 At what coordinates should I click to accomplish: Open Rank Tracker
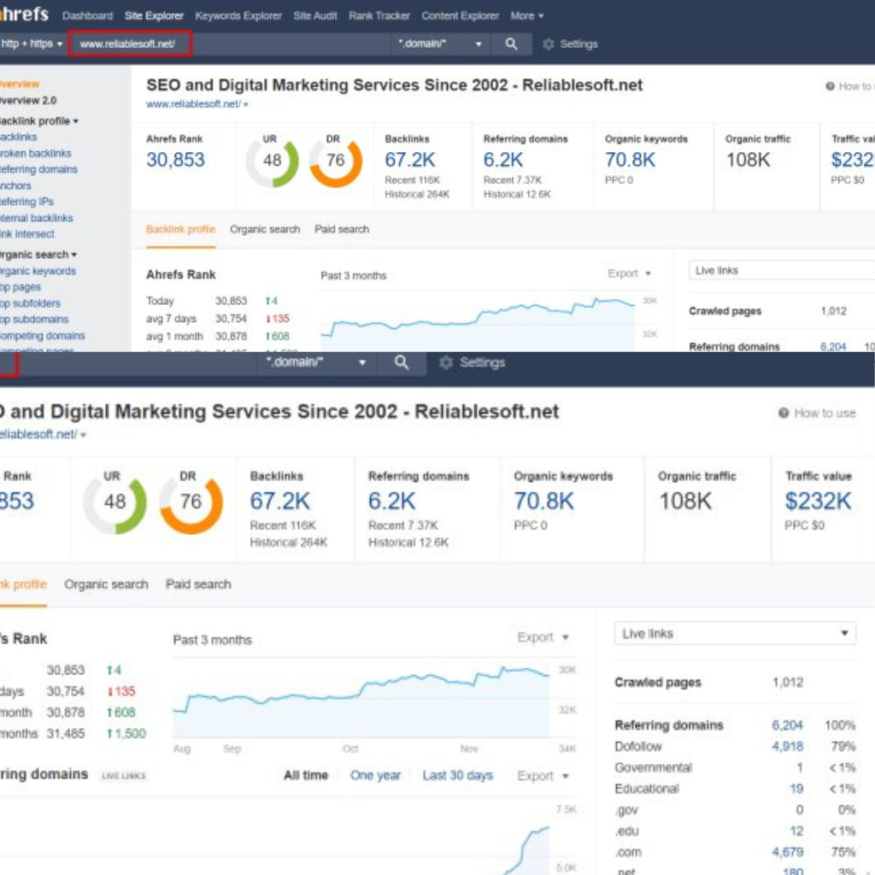point(379,16)
